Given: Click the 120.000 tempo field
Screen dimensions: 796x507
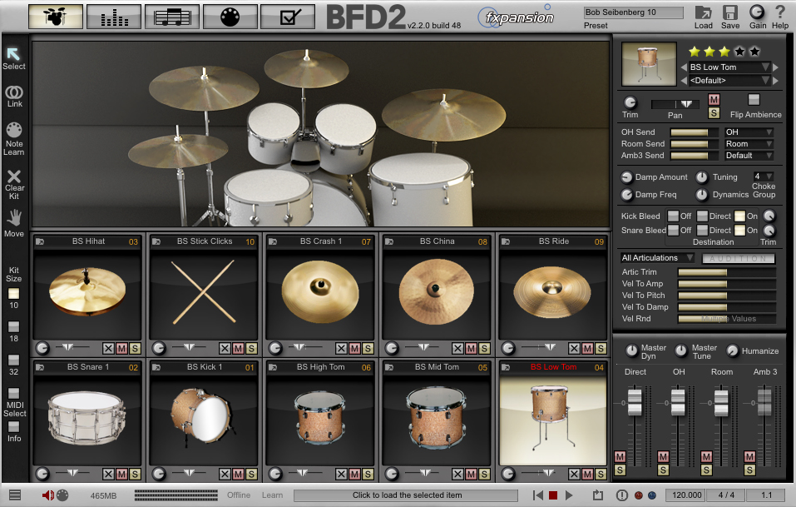Looking at the screenshot, I should [x=687, y=495].
